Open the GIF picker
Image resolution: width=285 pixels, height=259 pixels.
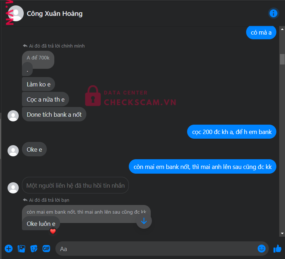[46, 249]
